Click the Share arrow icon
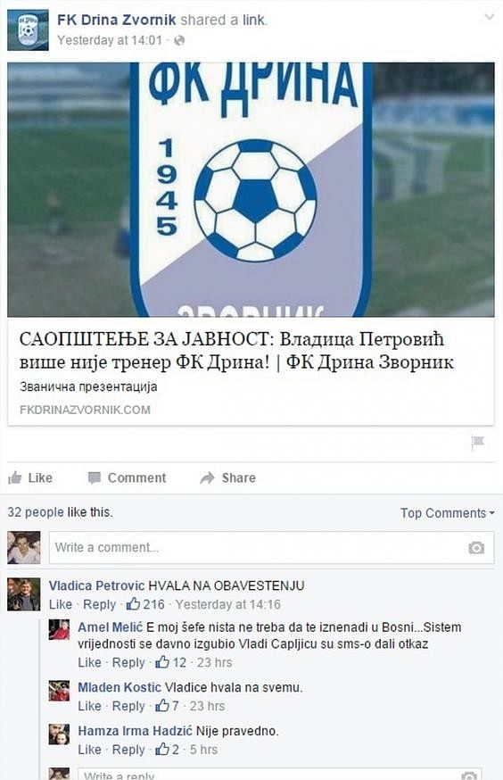The width and height of the screenshot is (503, 780). point(207,477)
